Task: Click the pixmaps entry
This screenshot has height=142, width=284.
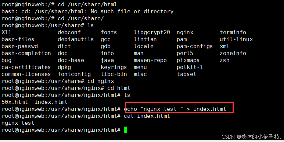Action: [x=188, y=60]
